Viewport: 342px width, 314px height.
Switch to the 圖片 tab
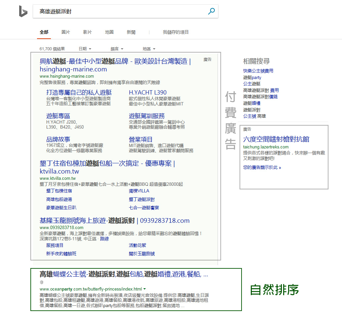[x=66, y=32]
